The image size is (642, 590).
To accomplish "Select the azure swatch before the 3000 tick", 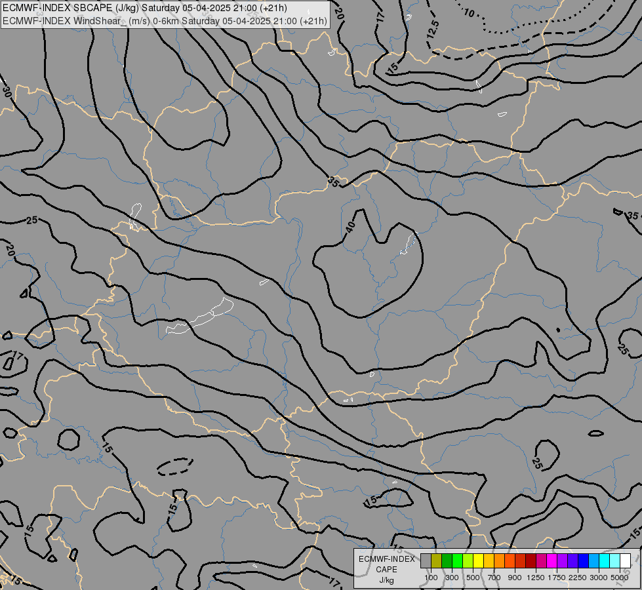I will pos(593,560).
